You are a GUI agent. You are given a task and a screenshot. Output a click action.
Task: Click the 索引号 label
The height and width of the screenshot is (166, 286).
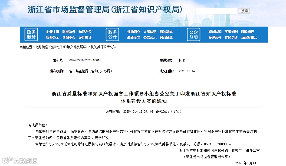click(x=58, y=60)
